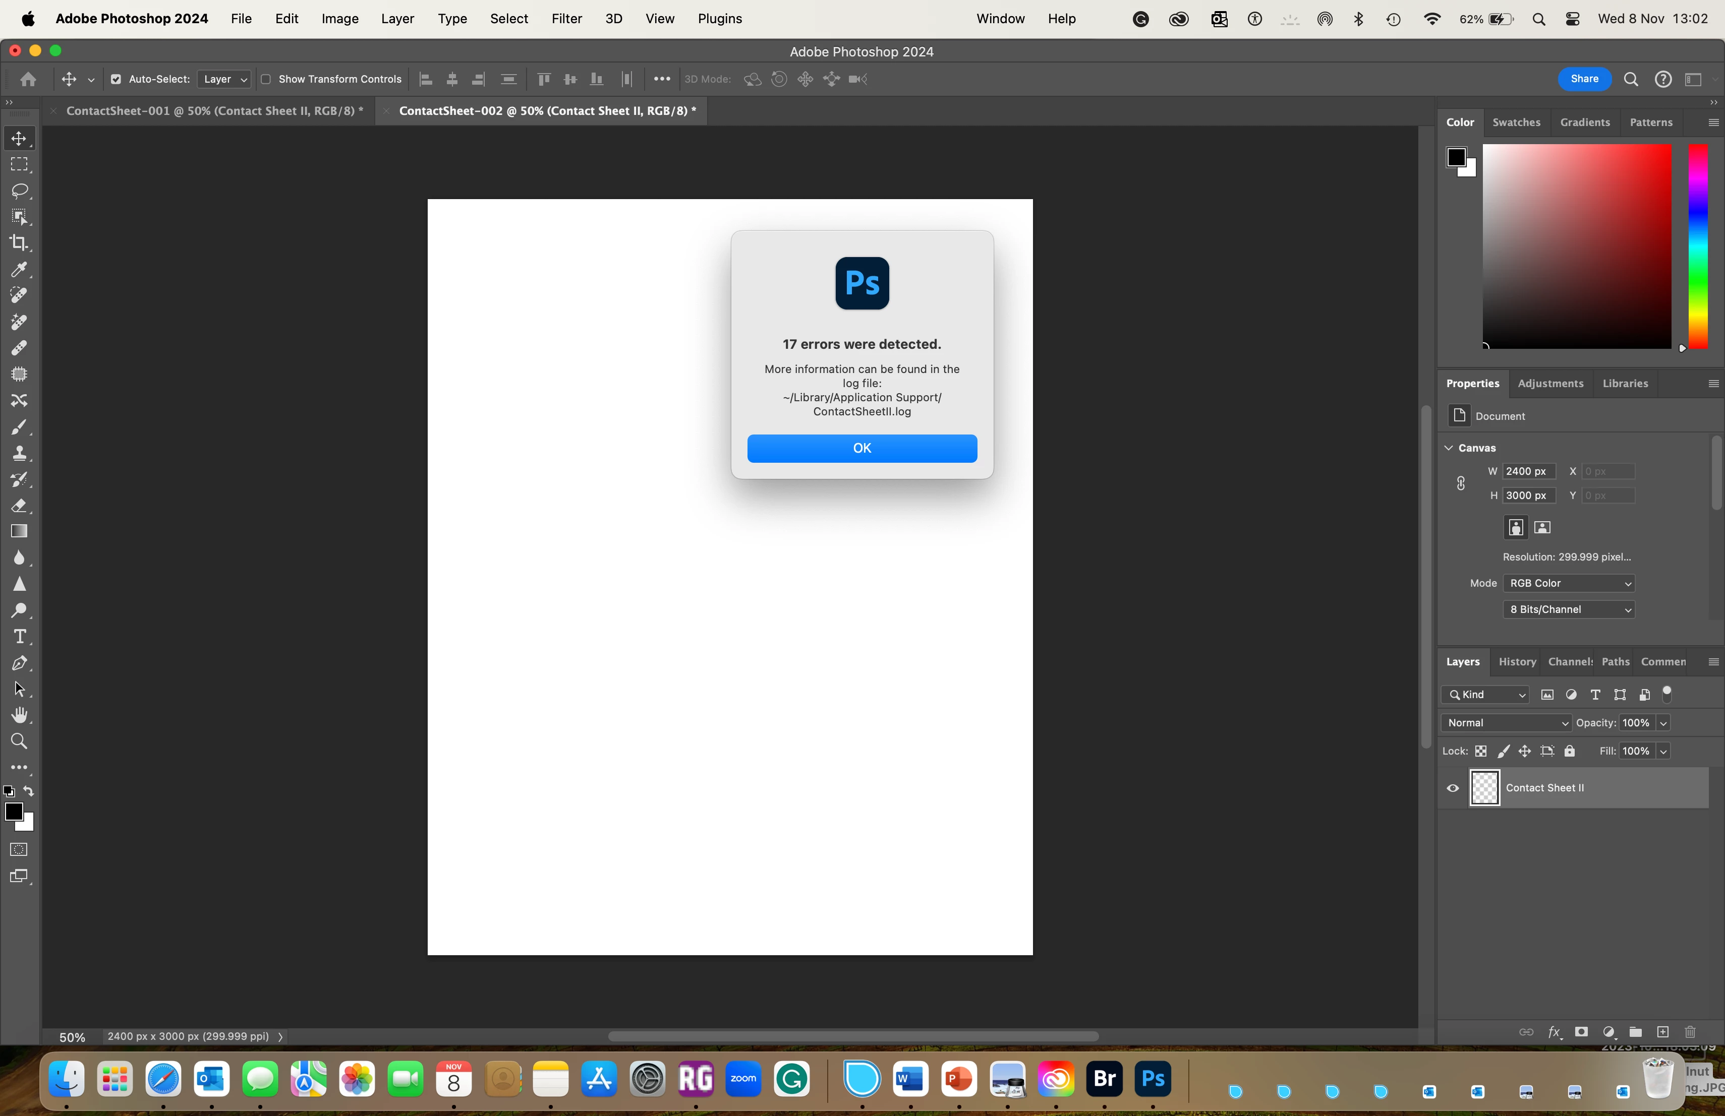1725x1116 pixels.
Task: Click OK in the error dialog
Action: click(862, 448)
